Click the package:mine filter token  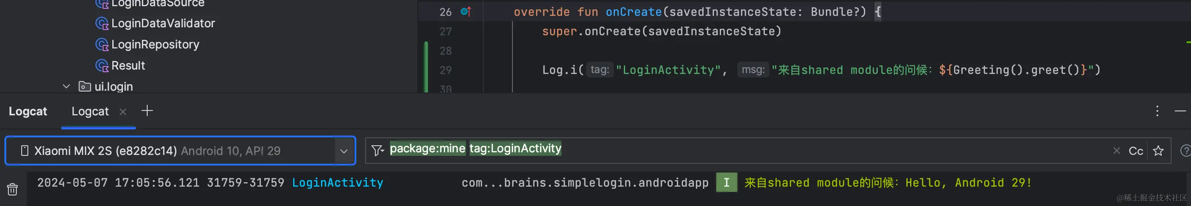[x=427, y=148]
